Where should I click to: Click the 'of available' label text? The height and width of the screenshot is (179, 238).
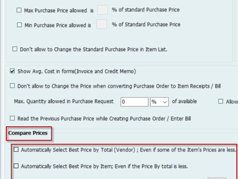(x=184, y=101)
